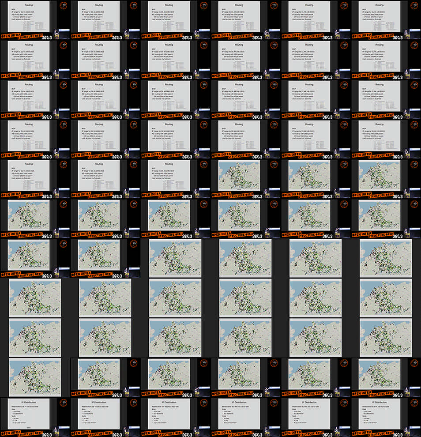Click the 36C3 logo in the first Routing thumbnail
Image resolution: width=421 pixels, height=437 pixels.
pos(59,38)
